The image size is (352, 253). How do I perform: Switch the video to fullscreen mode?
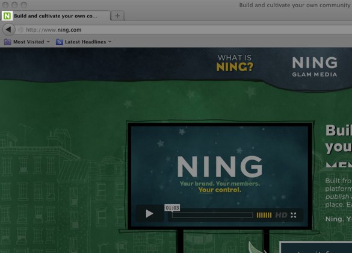click(293, 215)
